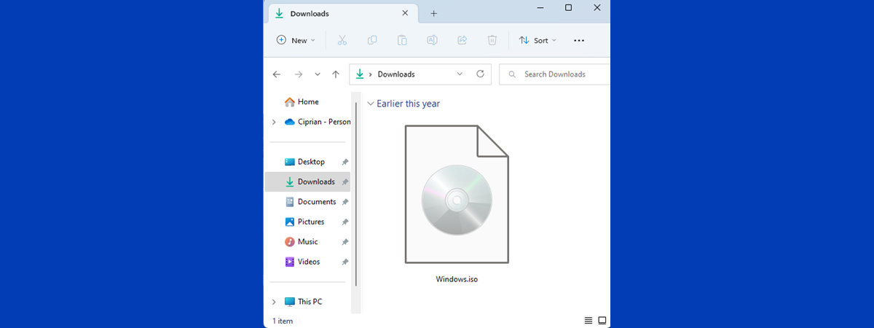Open the Sort options dropdown
874x328 pixels.
coord(538,40)
